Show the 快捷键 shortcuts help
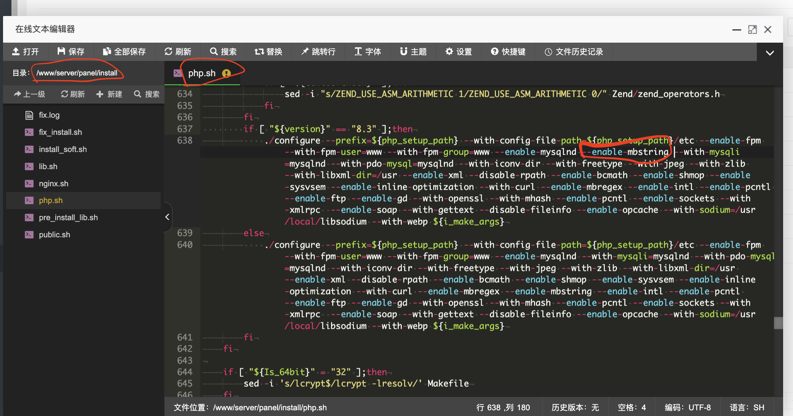This screenshot has height=416, width=793. pos(508,52)
